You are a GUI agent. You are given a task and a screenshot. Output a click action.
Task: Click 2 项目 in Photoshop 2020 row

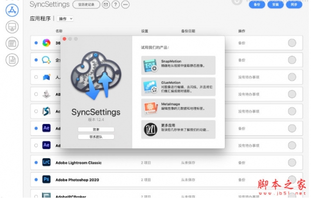(146, 180)
